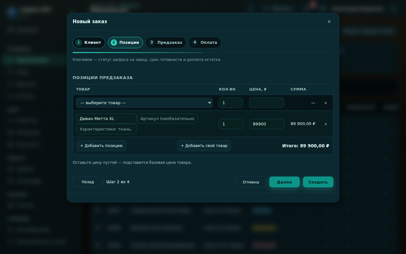This screenshot has height=254, width=406.
Task: Click quantity field in the product-select row
Action: pos(231,103)
